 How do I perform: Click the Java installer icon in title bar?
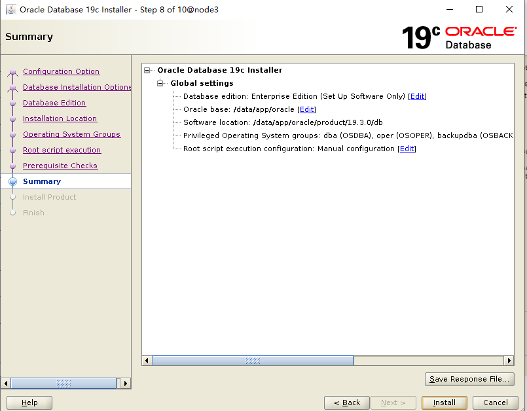point(10,9)
